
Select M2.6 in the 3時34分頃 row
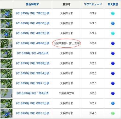pyautogui.click(x=93, y=73)
